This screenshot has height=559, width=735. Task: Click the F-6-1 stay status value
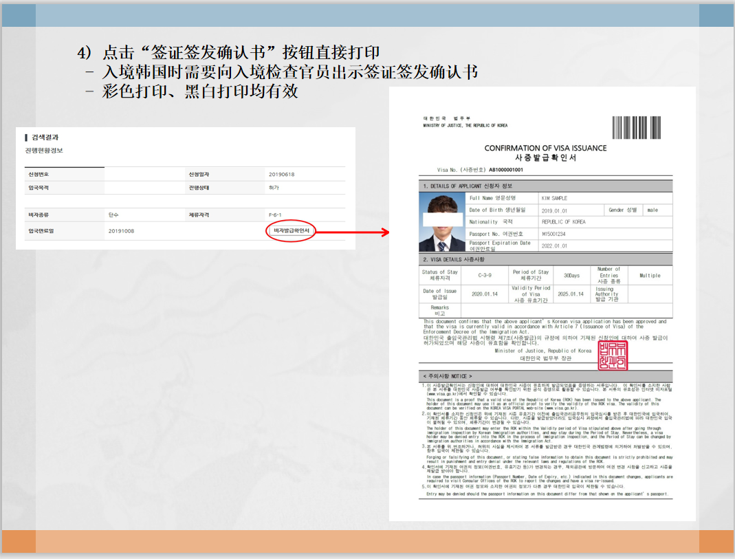(275, 215)
